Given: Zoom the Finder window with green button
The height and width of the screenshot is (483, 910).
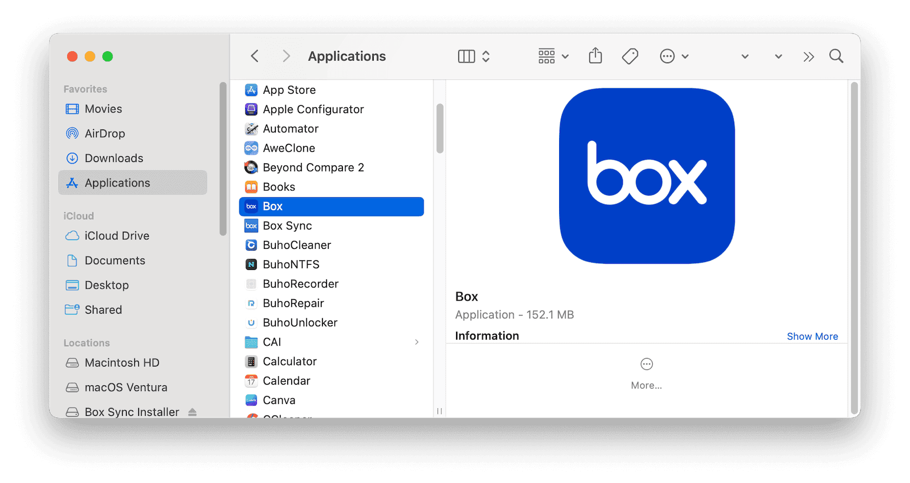Looking at the screenshot, I should 107,56.
